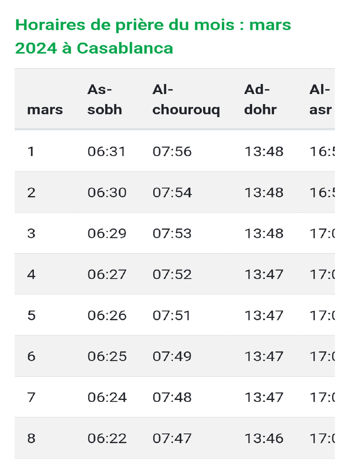Select day 3 in the mars column
Screen dimensions: 350x467
[x=31, y=233]
